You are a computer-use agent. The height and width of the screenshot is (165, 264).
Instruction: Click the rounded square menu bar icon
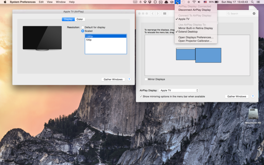click(x=155, y=2)
